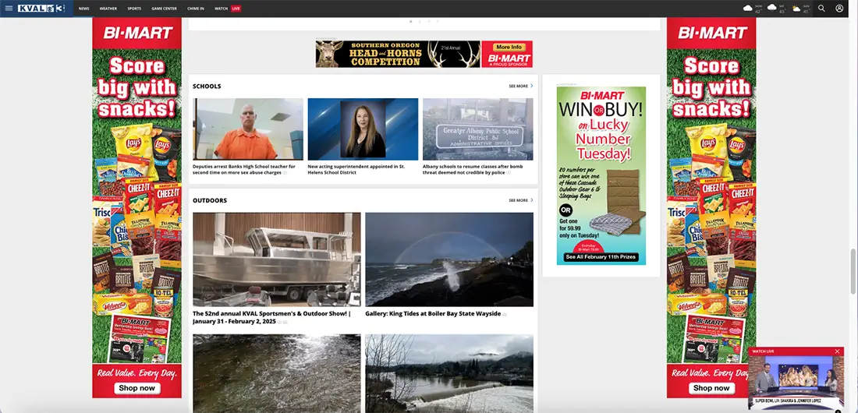Screen dimensions: 858x413
Task: Click the Outdoors section heading
Action: point(210,201)
